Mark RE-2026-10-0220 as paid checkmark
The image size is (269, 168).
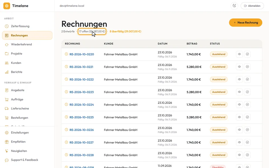[x=247, y=54]
